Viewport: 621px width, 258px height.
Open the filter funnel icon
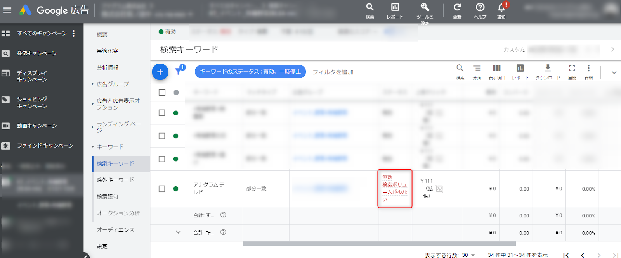pyautogui.click(x=179, y=71)
